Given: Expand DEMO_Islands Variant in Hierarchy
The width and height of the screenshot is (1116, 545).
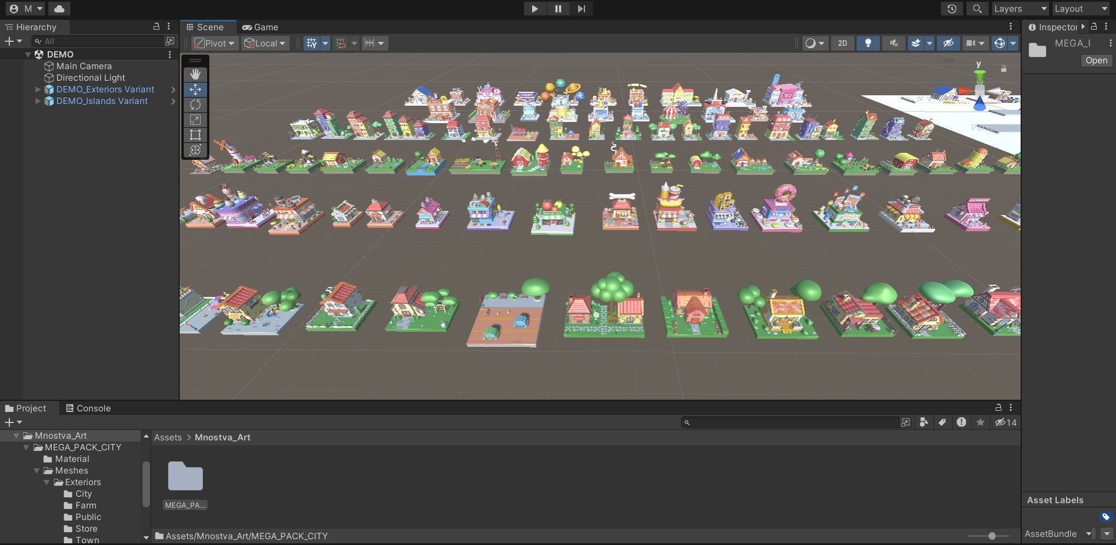Looking at the screenshot, I should (38, 101).
